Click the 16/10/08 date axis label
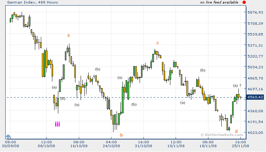This screenshot has width=266, height=152. [79, 146]
